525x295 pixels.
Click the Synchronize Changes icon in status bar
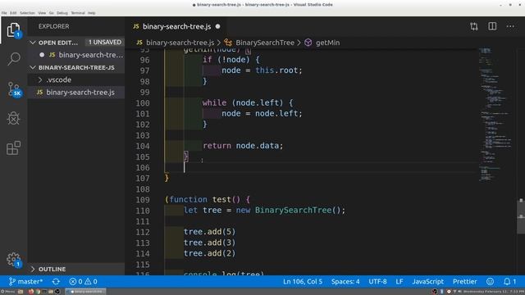(56, 282)
